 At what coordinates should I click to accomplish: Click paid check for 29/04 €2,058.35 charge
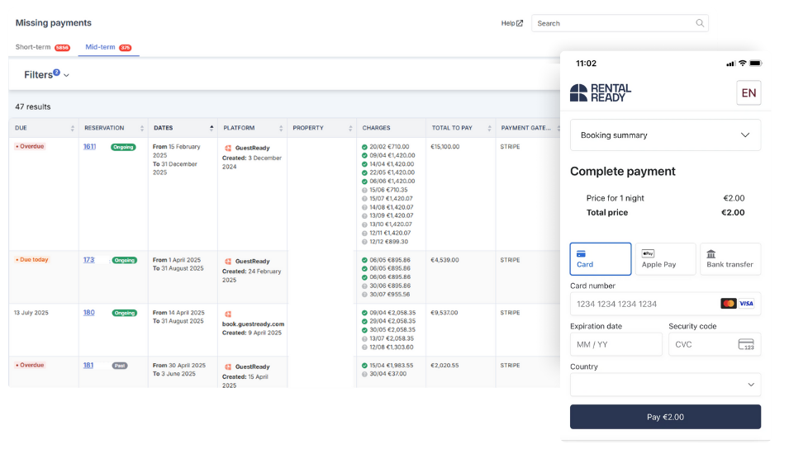point(364,321)
